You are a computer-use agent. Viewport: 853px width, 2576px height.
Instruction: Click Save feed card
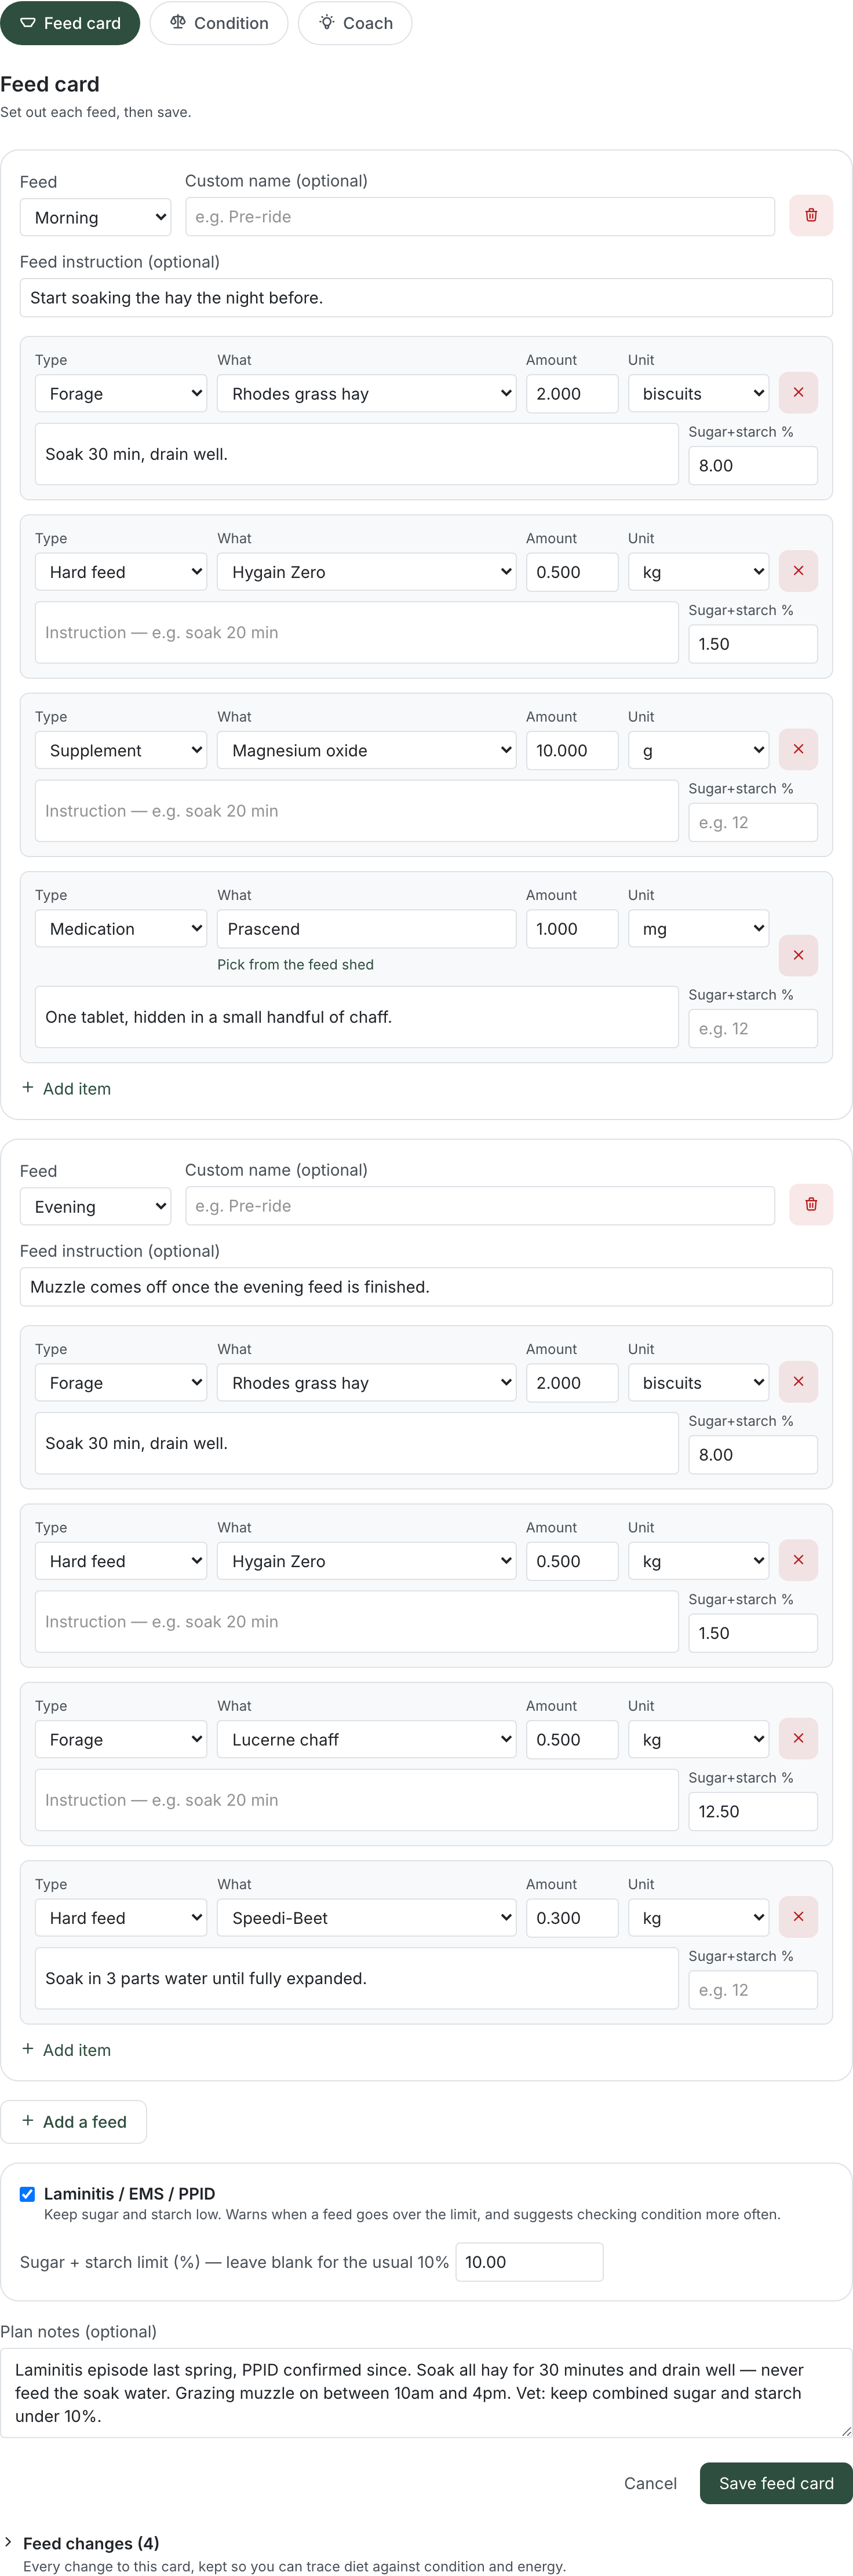(x=776, y=2483)
